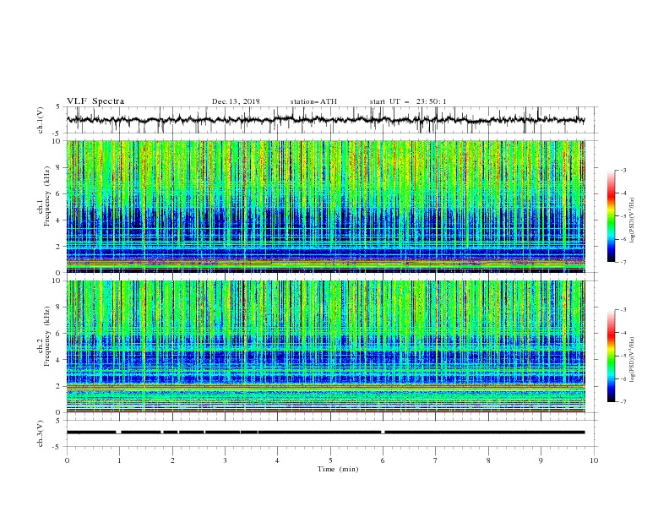Click the ch.1 spectrogram panel
The image size is (669, 517).
coord(325,206)
